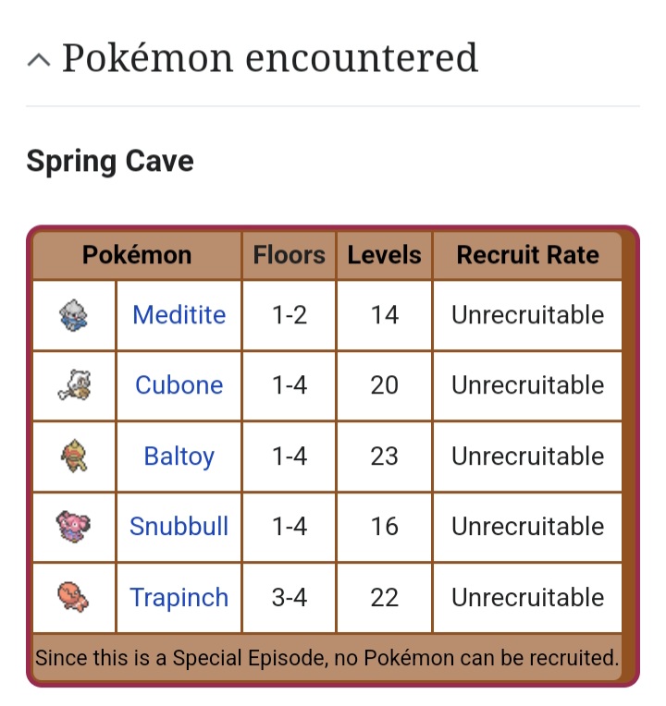The image size is (666, 706).
Task: Click the Baltoy sprite icon
Action: 74,456
